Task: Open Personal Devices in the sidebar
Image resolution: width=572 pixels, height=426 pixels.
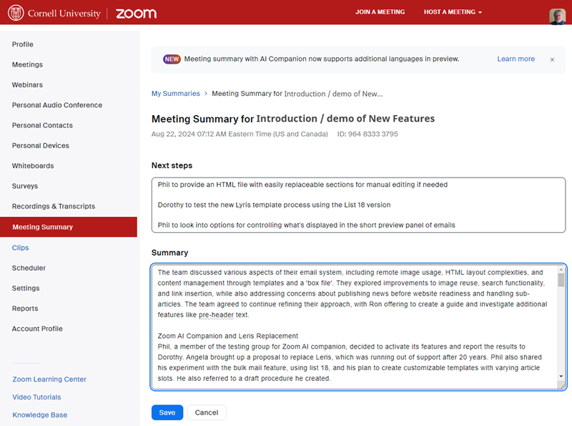Action: pos(41,145)
